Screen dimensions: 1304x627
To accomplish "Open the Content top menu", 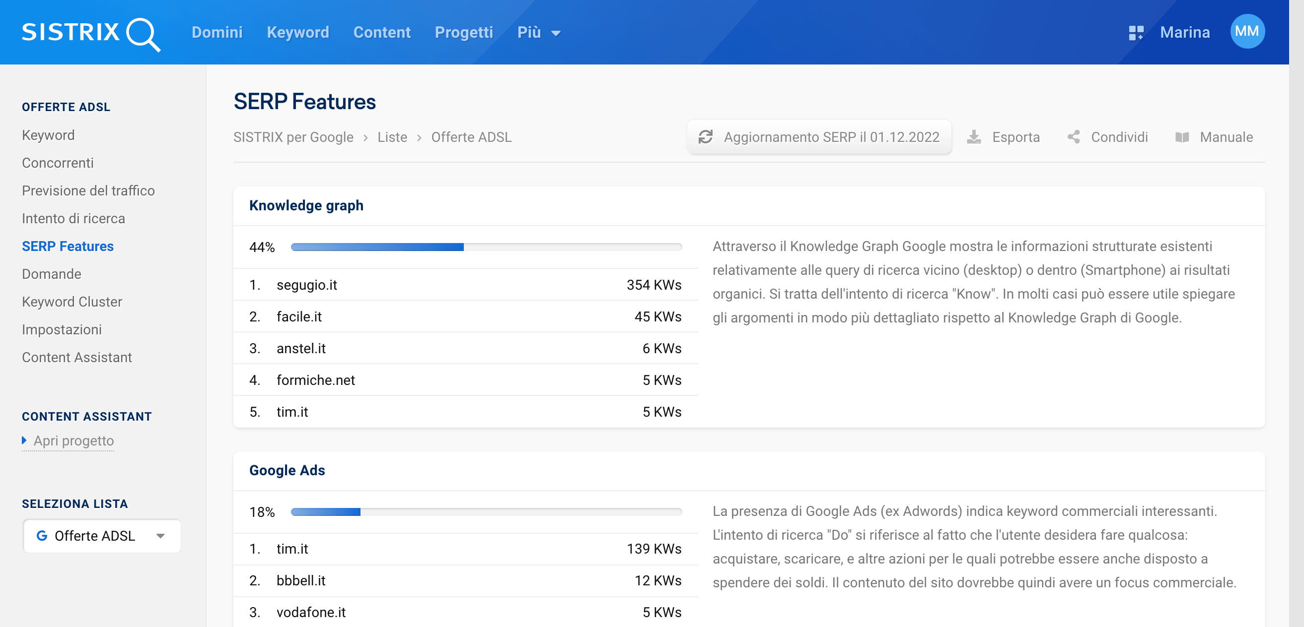I will [x=382, y=32].
